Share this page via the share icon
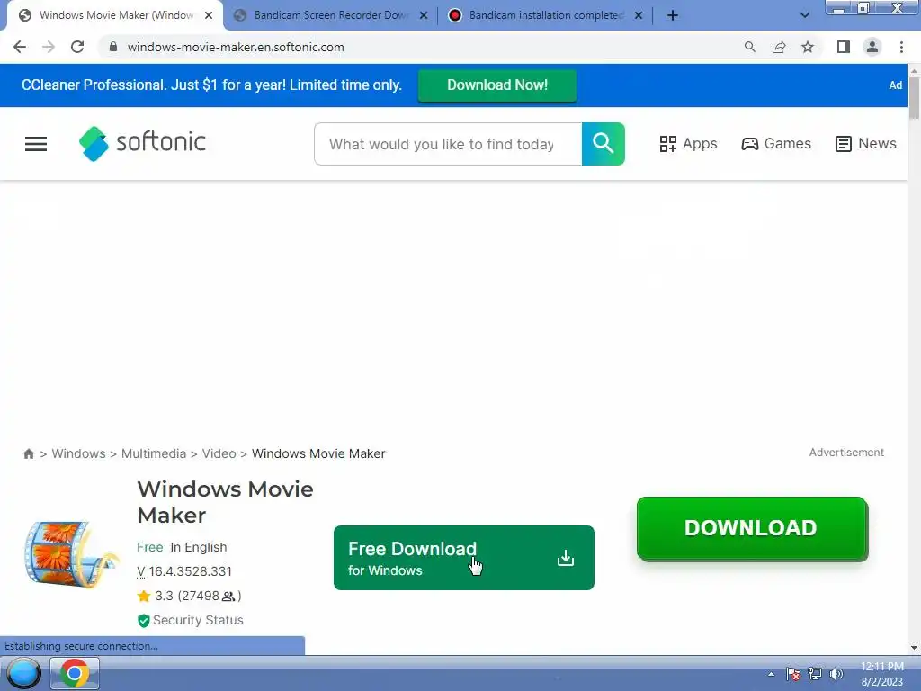The height and width of the screenshot is (691, 921). click(779, 47)
